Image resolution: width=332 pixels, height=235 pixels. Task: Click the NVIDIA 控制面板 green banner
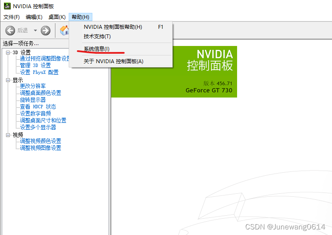(x=174, y=72)
